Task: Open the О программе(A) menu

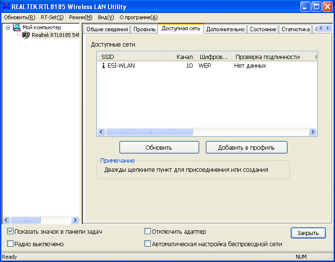Action: pyautogui.click(x=138, y=17)
